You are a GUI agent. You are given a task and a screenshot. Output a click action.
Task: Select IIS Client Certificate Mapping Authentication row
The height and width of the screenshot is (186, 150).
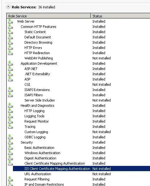(x=81, y=169)
